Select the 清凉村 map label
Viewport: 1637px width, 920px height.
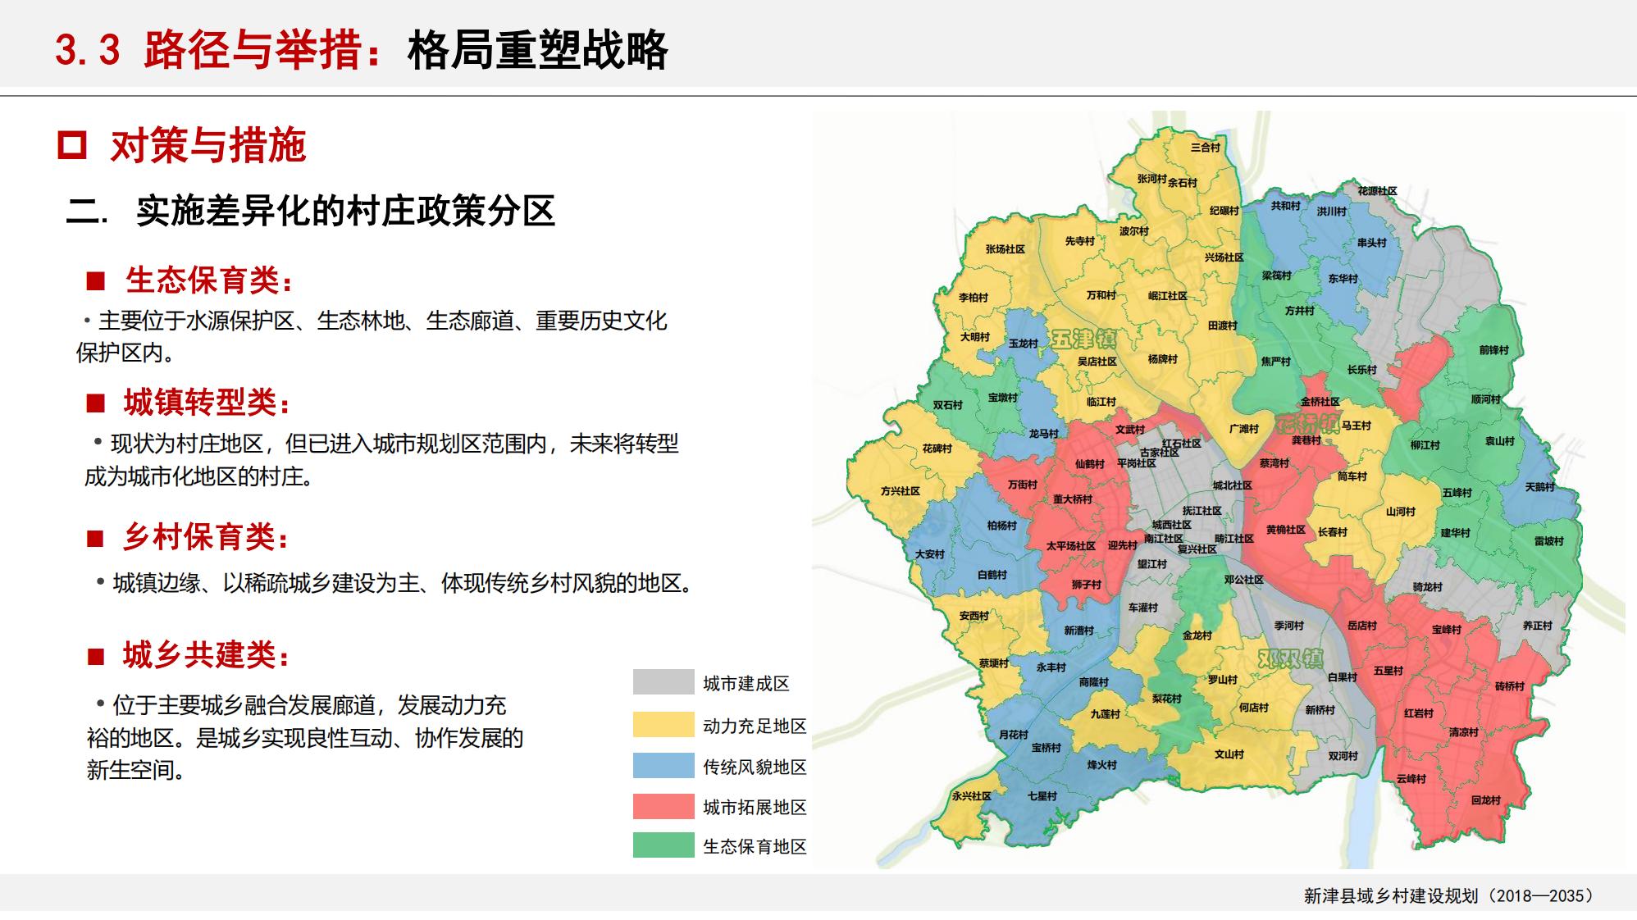1464,732
